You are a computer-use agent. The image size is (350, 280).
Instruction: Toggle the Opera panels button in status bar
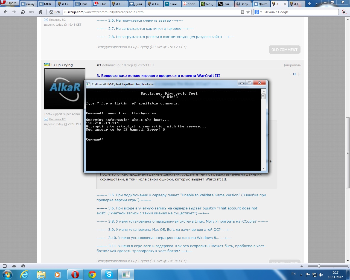[4, 266]
